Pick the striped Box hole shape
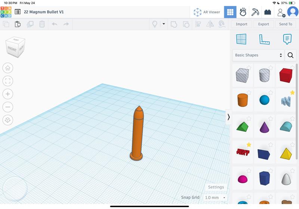299x209 pixels. click(242, 75)
